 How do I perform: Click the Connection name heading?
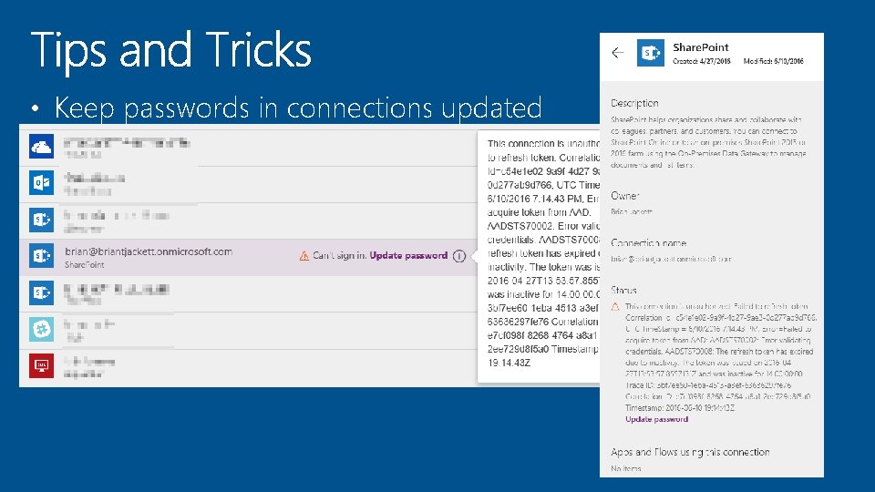click(x=648, y=243)
